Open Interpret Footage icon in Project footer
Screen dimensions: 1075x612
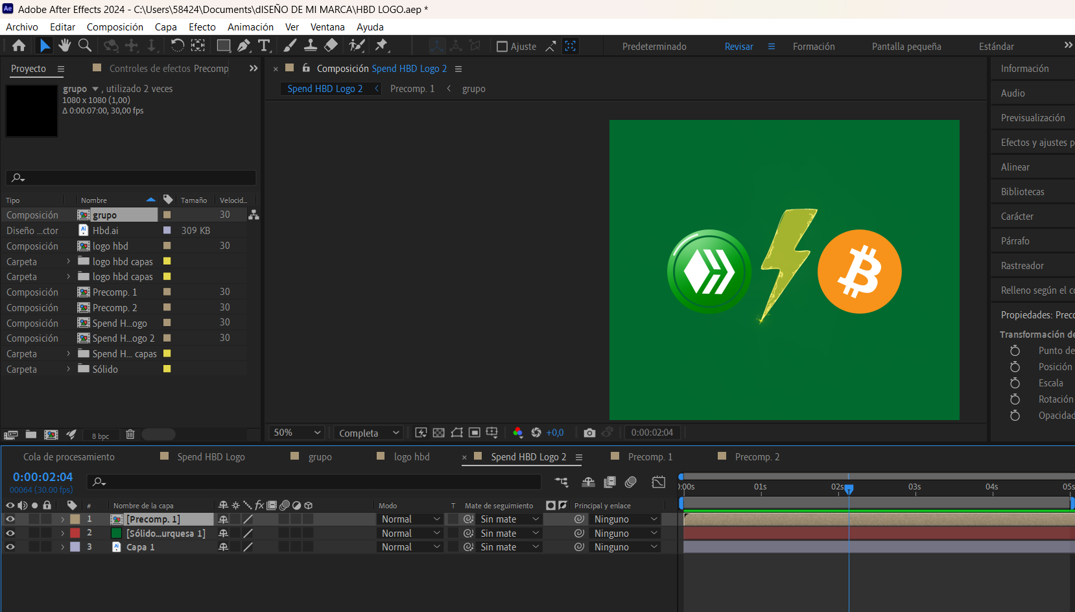10,434
